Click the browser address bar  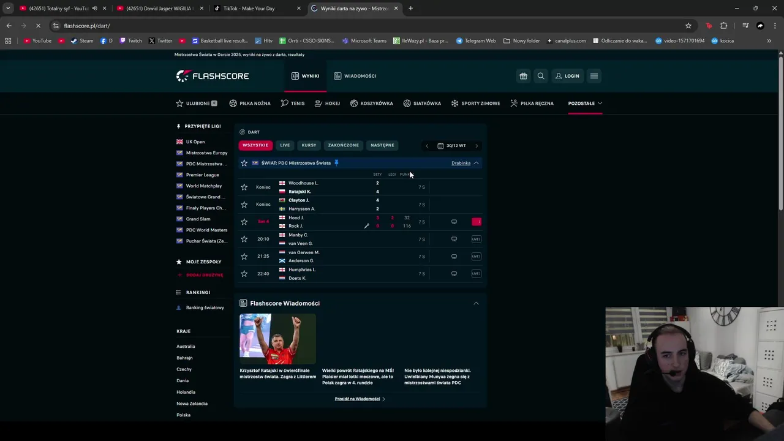click(x=367, y=26)
